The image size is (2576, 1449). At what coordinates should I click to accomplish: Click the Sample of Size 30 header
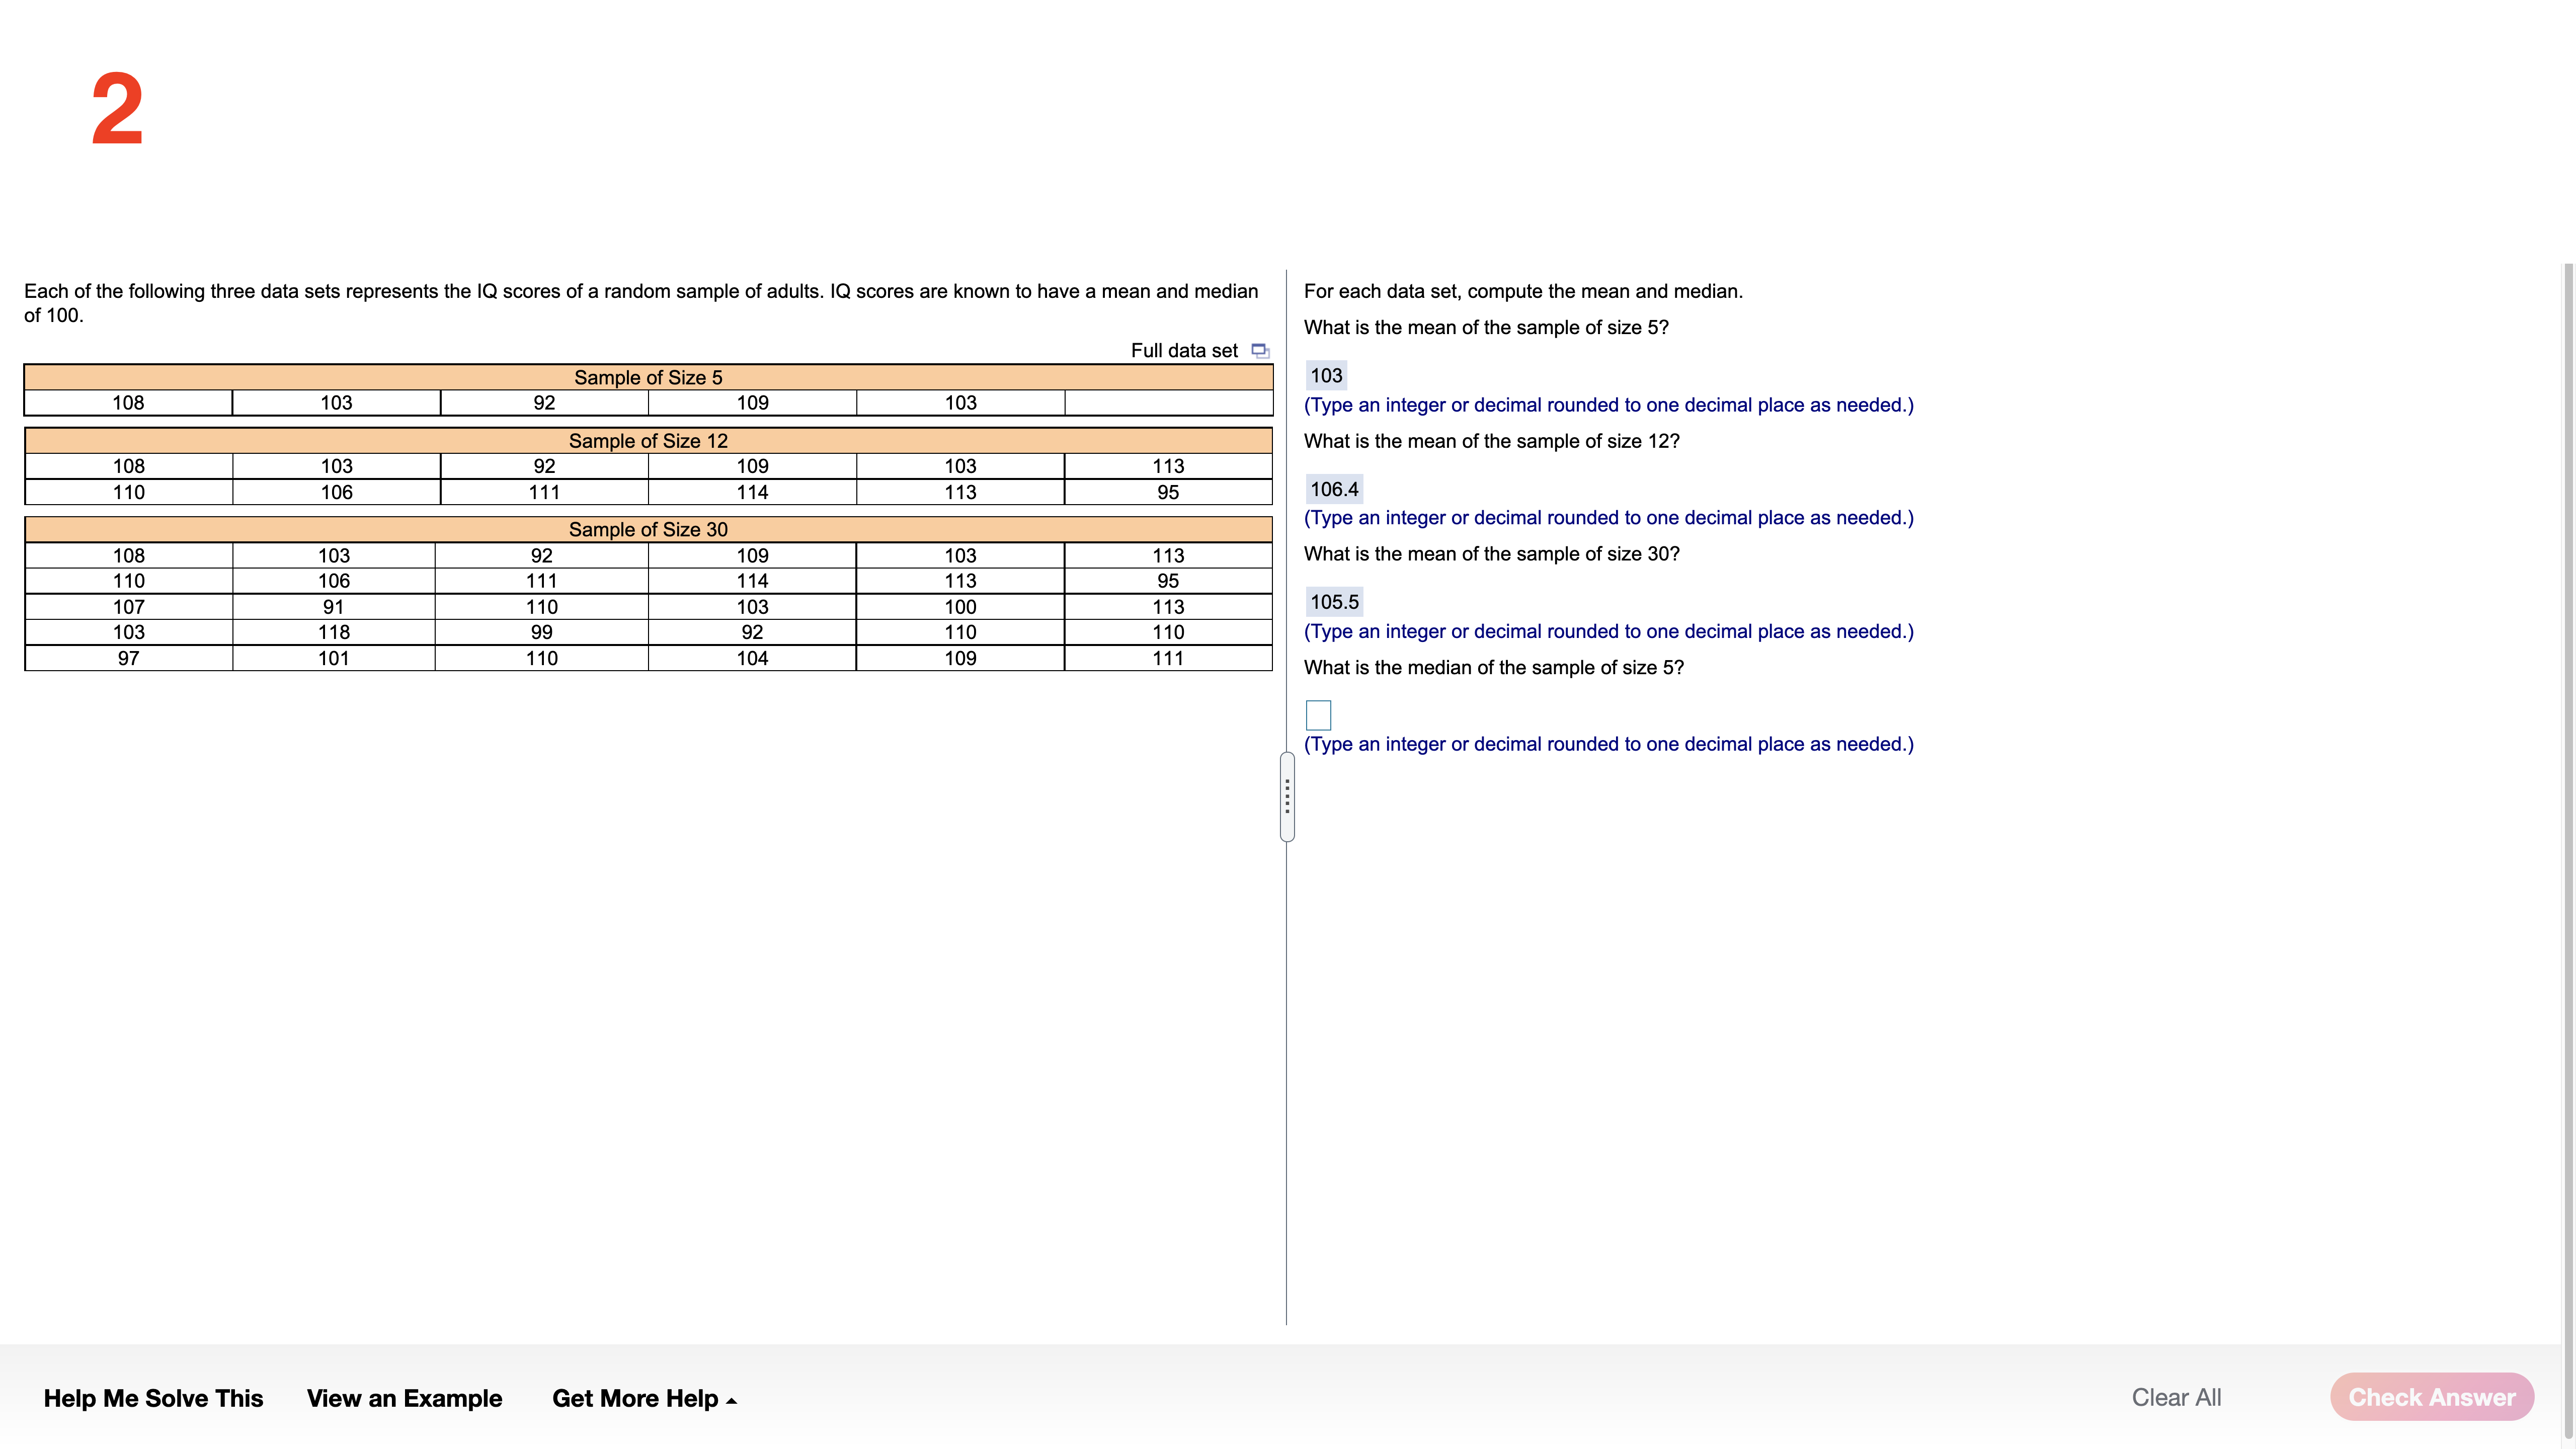(x=648, y=530)
